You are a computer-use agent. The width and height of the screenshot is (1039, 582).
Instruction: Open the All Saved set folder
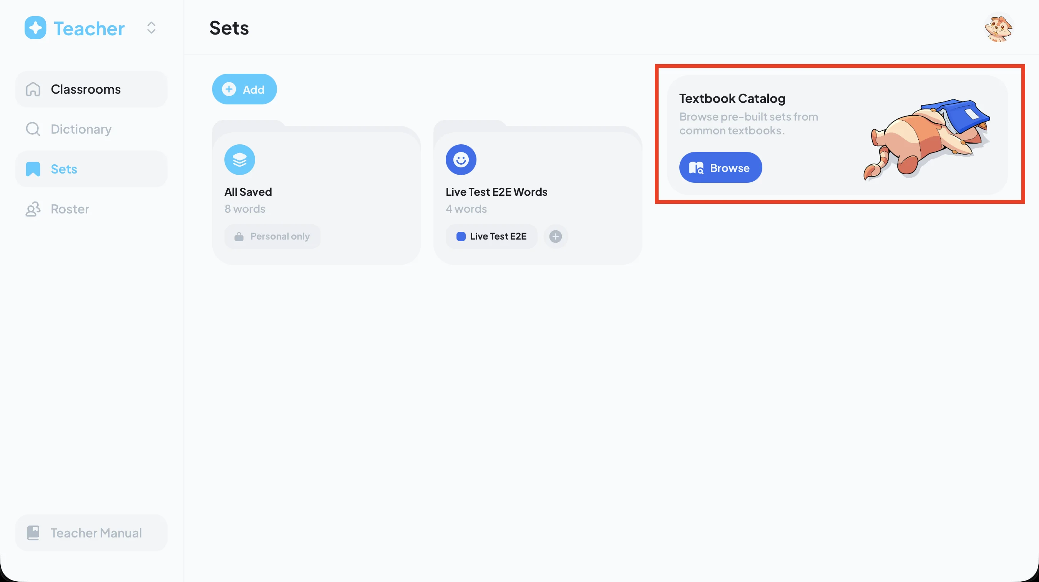pyautogui.click(x=316, y=192)
